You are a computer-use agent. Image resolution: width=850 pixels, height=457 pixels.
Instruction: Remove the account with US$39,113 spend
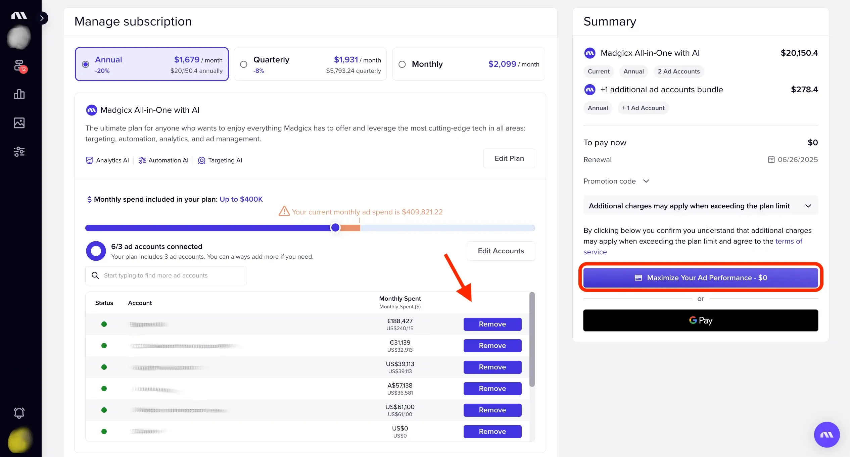(492, 367)
